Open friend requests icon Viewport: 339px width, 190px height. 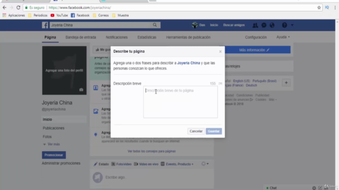point(255,25)
